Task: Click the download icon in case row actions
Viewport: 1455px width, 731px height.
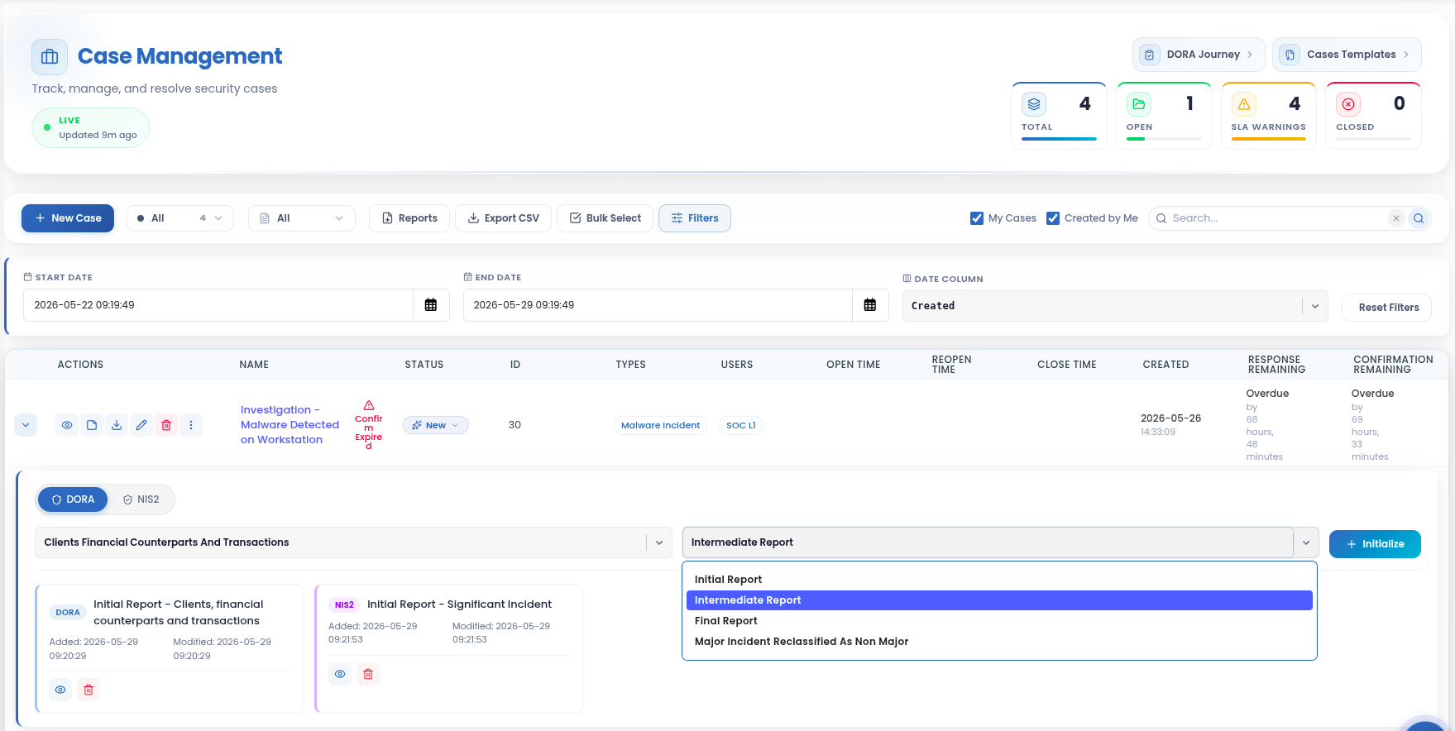Action: (x=117, y=425)
